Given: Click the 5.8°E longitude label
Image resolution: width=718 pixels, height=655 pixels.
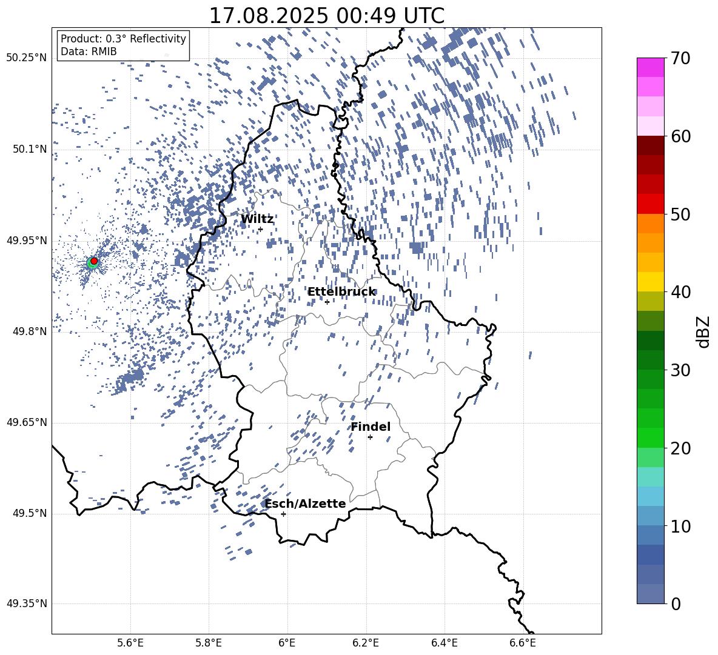Looking at the screenshot, I should coord(209,643).
